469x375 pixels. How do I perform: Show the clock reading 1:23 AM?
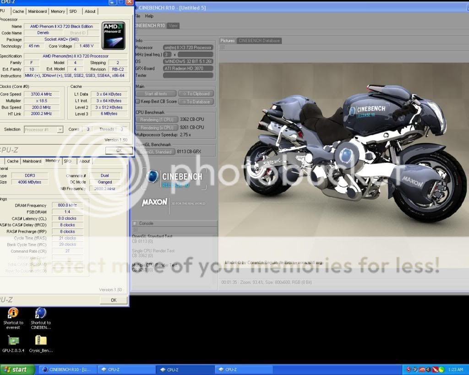pos(455,370)
